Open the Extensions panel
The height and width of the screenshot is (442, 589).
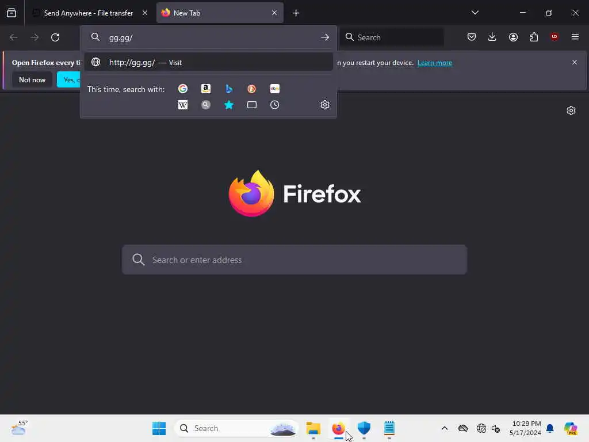point(534,37)
